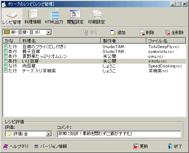Select 夏野菜たっぷりオムレツ recipe row

coord(94,56)
